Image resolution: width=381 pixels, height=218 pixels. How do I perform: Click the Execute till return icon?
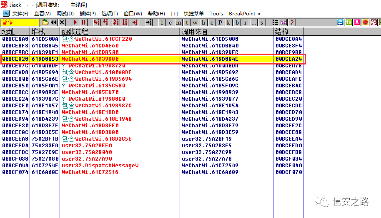click(x=135, y=22)
